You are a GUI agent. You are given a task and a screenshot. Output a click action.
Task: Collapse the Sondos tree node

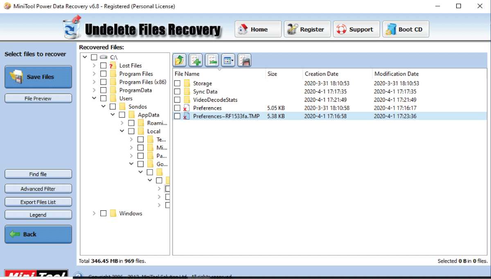pos(104,106)
